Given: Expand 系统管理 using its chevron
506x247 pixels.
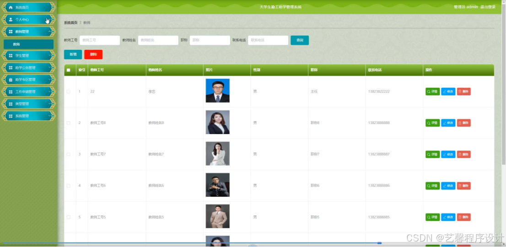Looking at the screenshot, I should pos(49,116).
